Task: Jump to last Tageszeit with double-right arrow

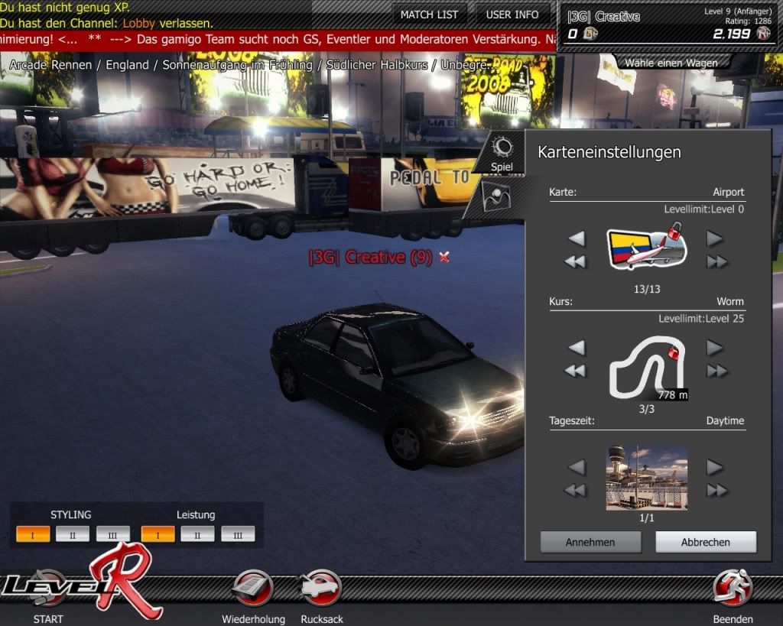Action: pyautogui.click(x=716, y=491)
